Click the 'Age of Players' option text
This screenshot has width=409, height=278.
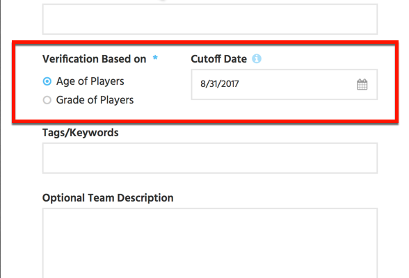point(90,81)
